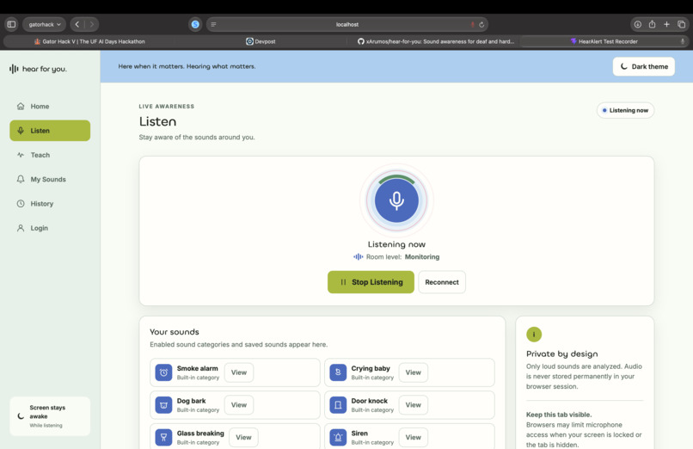Click the localhost address bar
Screen dimensions: 693x449
(x=347, y=24)
